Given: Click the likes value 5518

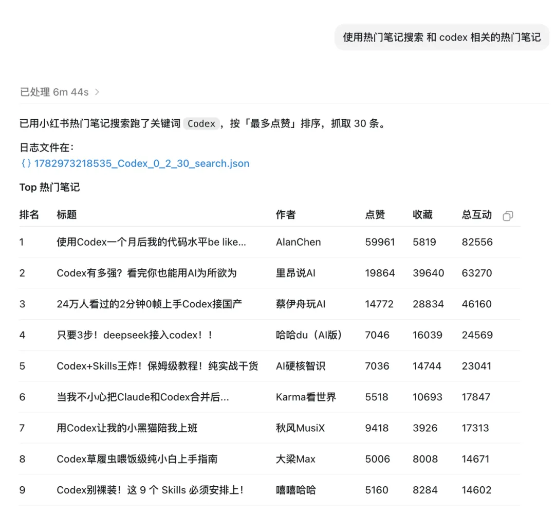Looking at the screenshot, I should pyautogui.click(x=377, y=397).
